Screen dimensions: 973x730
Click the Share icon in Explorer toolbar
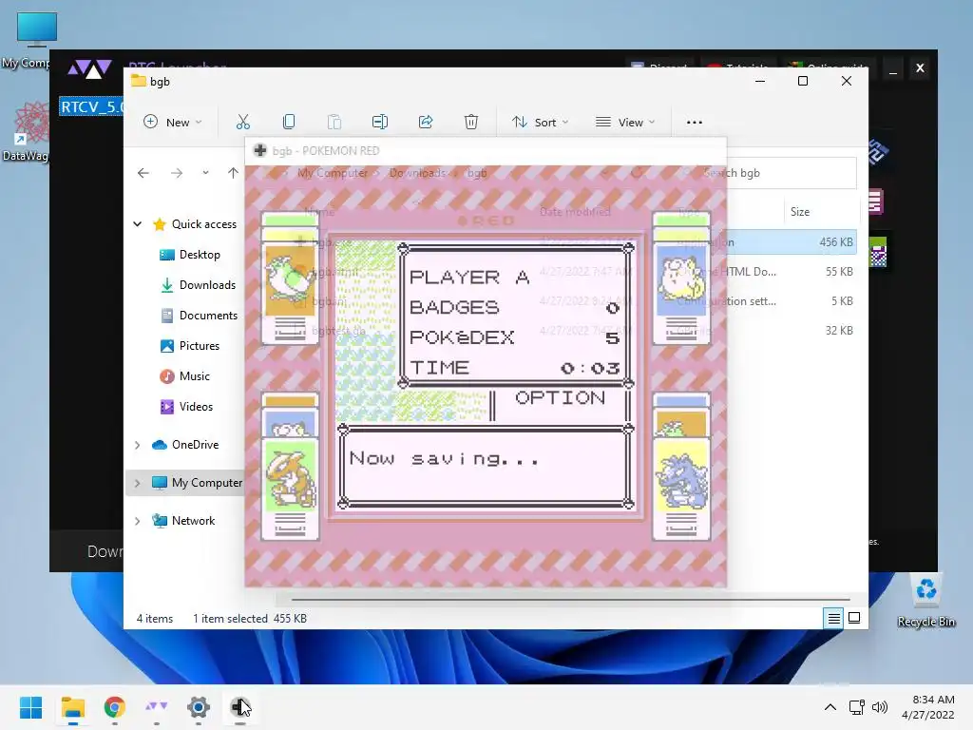(x=426, y=123)
